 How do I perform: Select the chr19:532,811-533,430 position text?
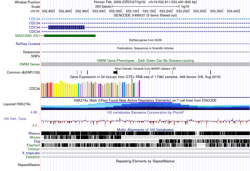[173, 2]
